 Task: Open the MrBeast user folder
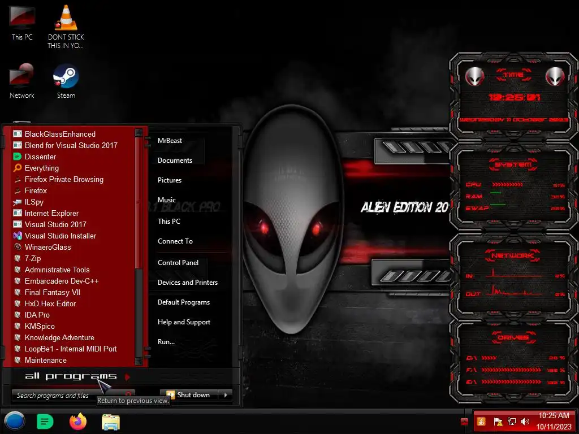[x=170, y=141]
